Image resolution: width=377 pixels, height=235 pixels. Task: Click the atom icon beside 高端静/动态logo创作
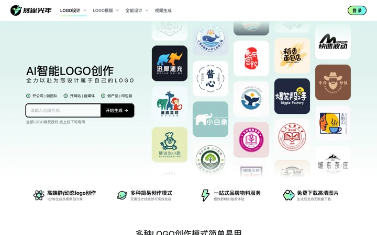point(39,195)
